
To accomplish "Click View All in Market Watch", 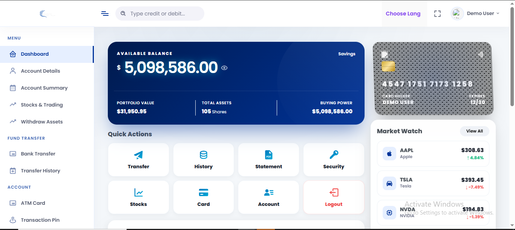I will tap(474, 131).
